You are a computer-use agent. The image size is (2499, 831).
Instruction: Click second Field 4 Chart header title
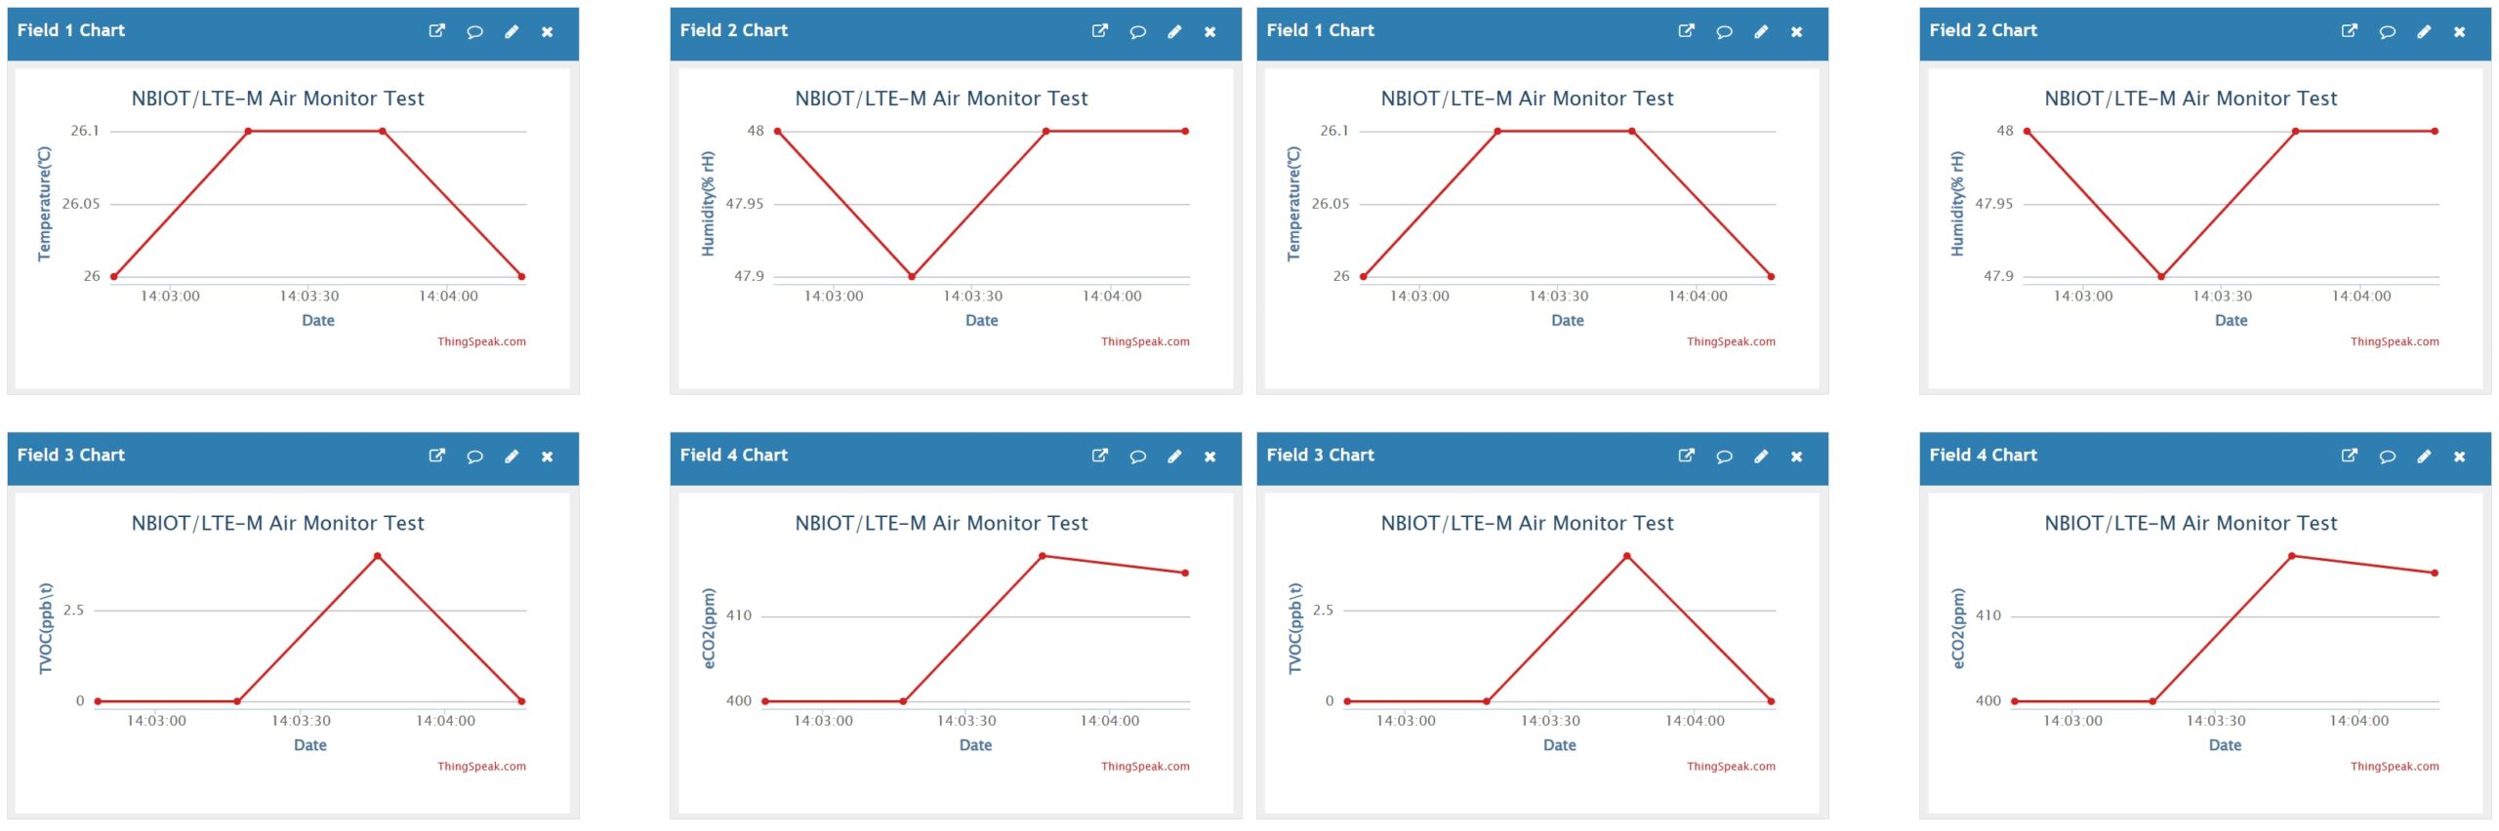[1984, 455]
